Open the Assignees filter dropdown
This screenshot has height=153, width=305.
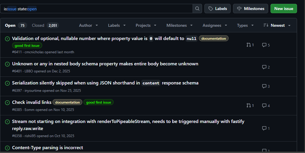click(x=215, y=25)
